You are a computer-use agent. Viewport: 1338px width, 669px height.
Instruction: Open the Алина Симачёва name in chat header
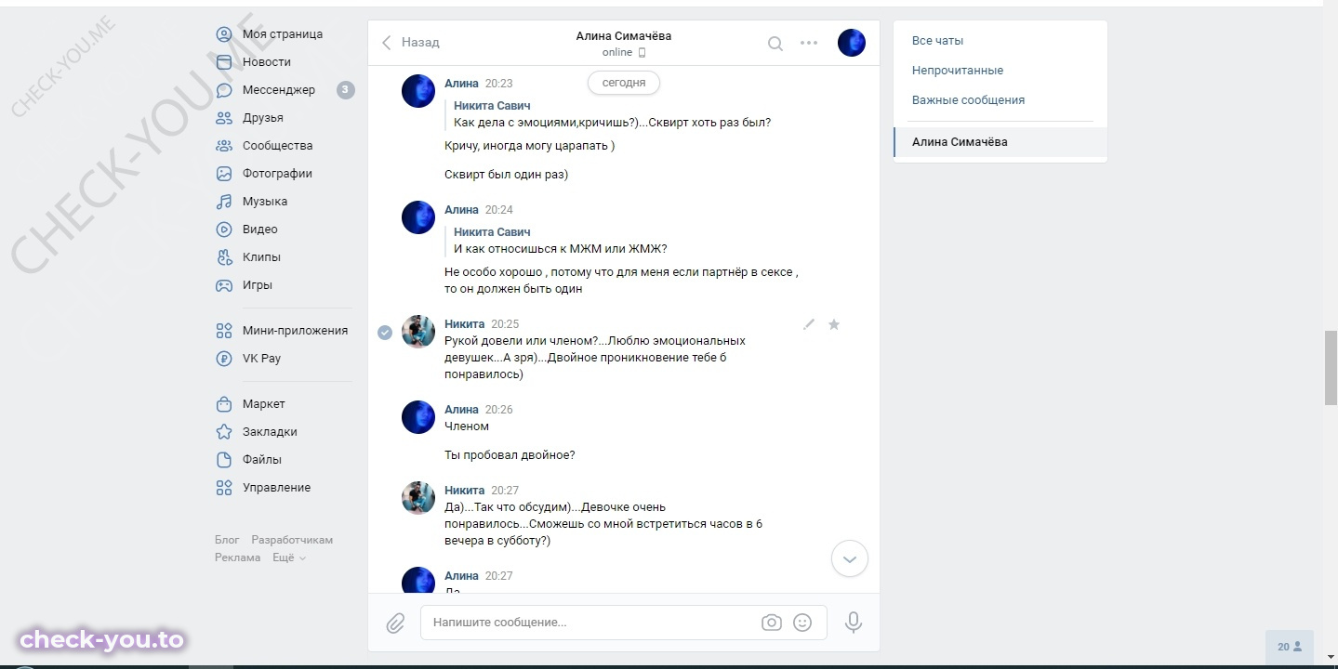coord(623,36)
